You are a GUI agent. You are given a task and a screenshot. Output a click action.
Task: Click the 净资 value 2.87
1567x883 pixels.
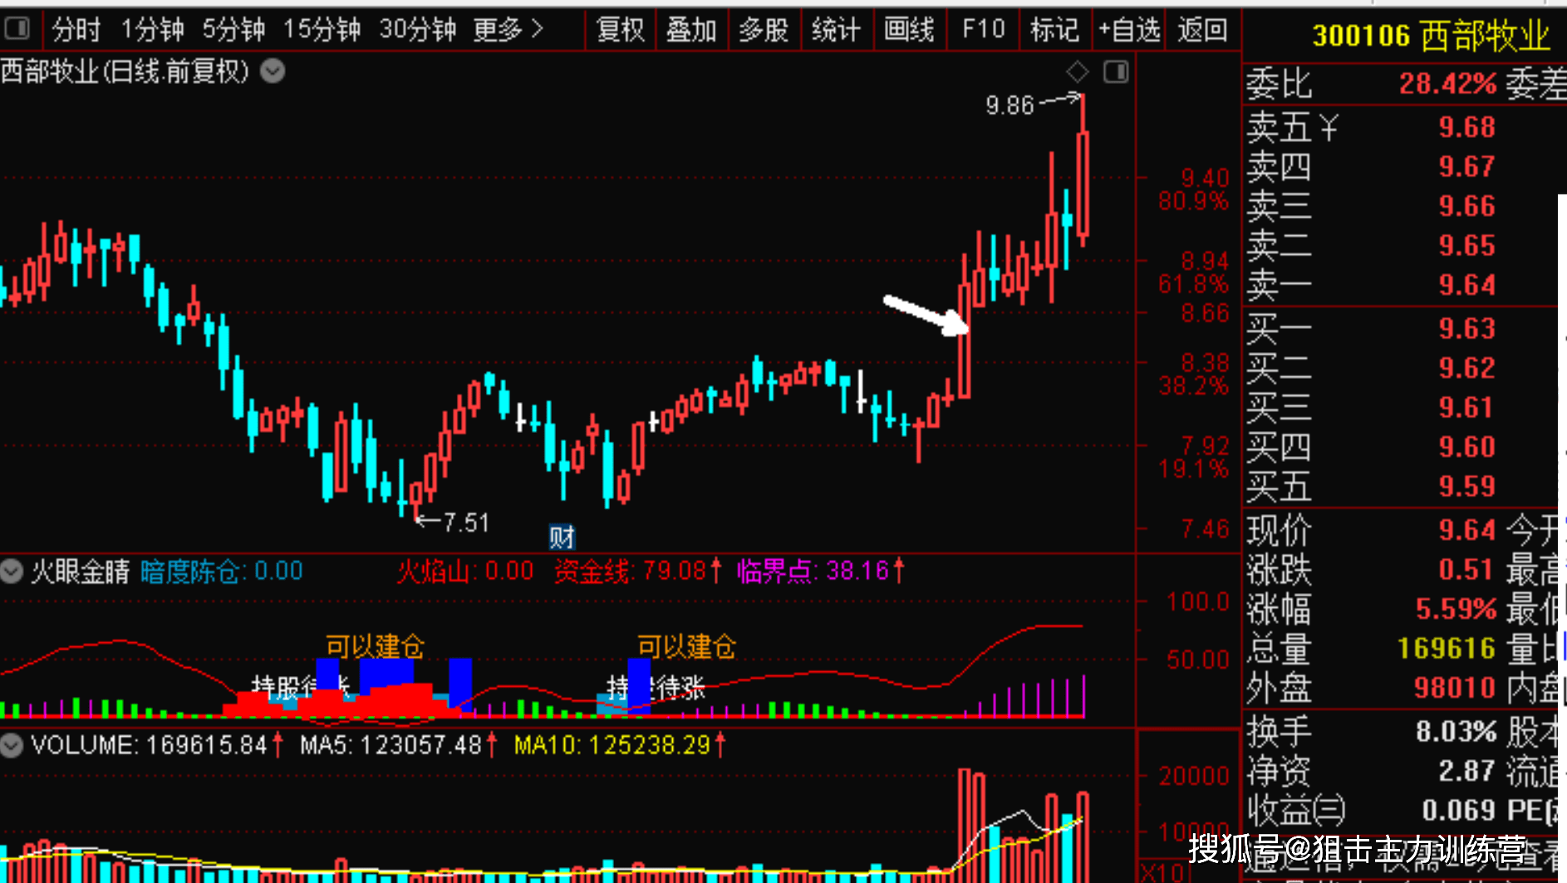(x=1466, y=771)
